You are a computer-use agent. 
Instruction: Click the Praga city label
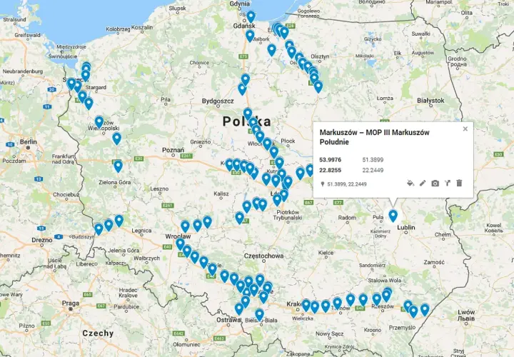click(71, 303)
